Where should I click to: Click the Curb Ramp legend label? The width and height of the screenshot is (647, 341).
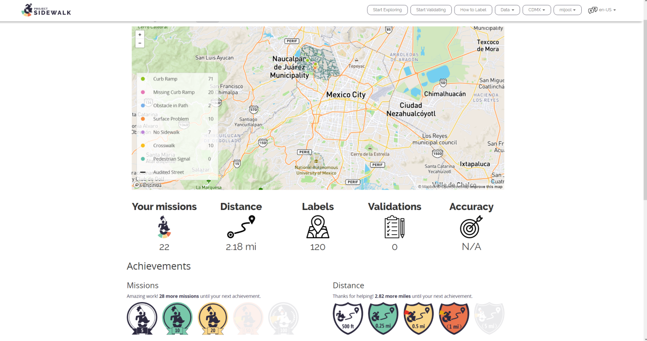pos(165,79)
